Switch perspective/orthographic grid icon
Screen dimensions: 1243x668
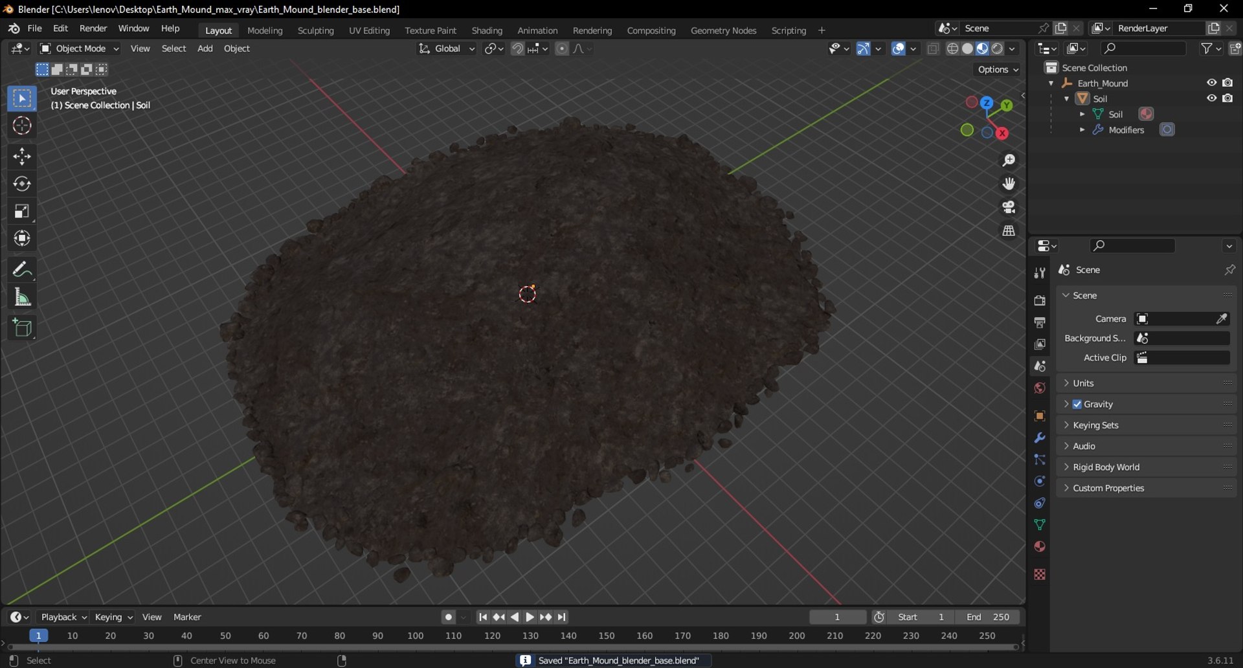click(x=1009, y=230)
